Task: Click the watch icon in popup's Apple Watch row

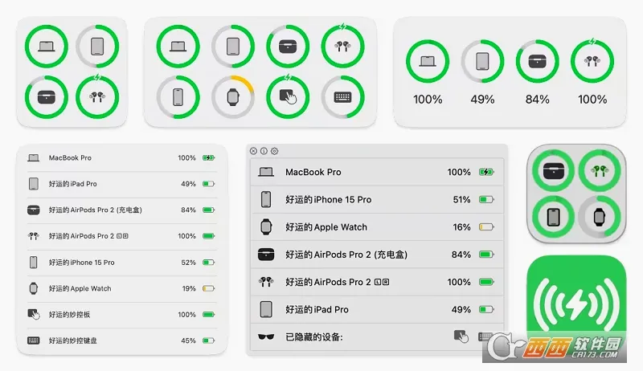Action: click(266, 227)
